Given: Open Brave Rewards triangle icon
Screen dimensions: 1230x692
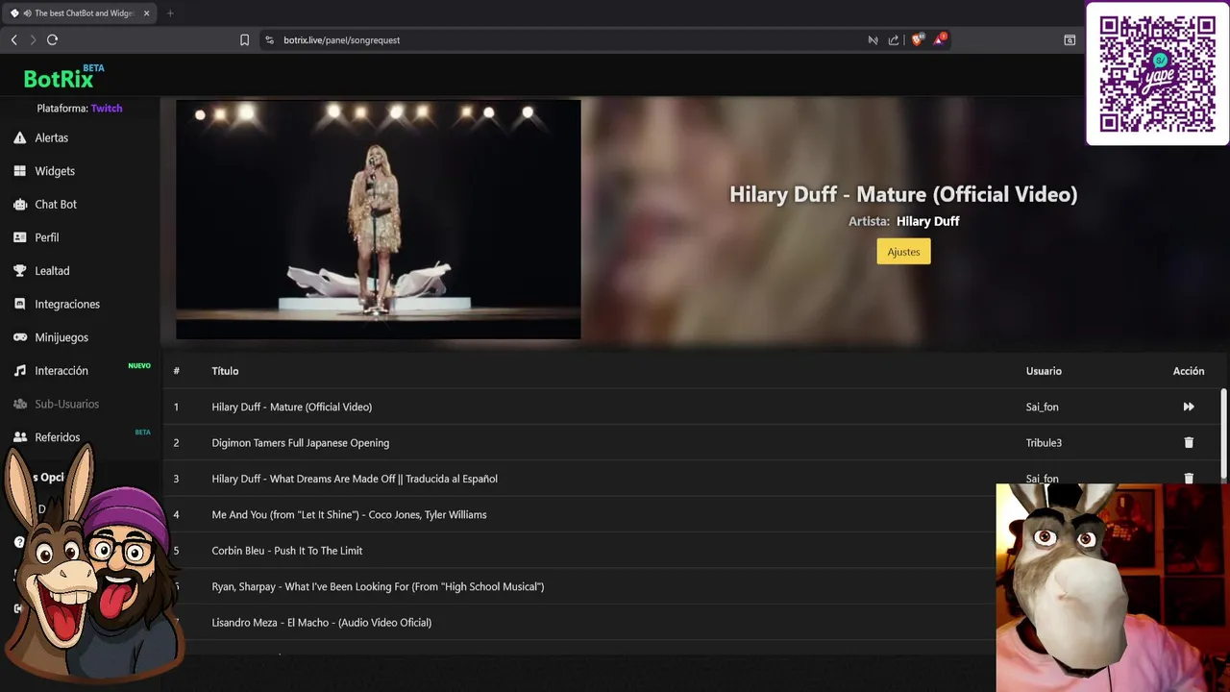Looking at the screenshot, I should (x=940, y=39).
